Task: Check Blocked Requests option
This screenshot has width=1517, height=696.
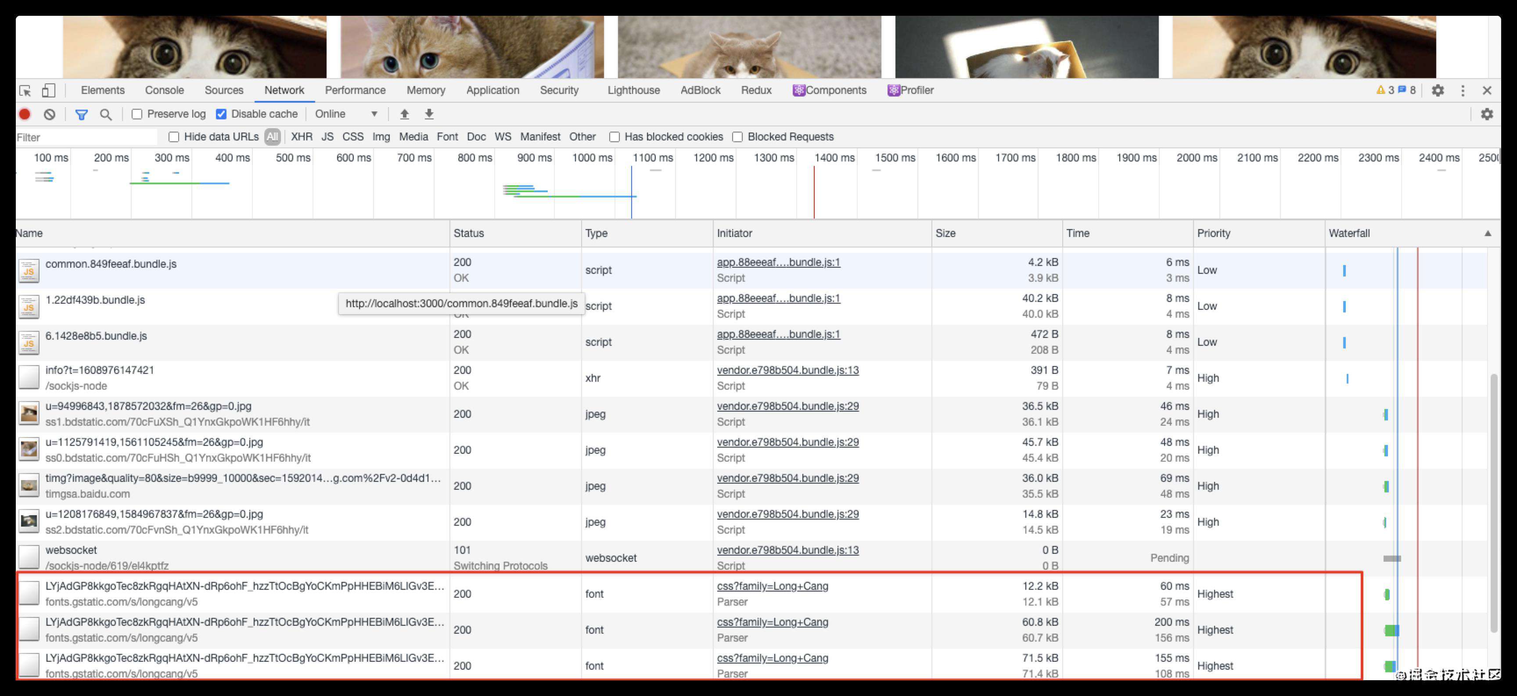Action: (737, 136)
